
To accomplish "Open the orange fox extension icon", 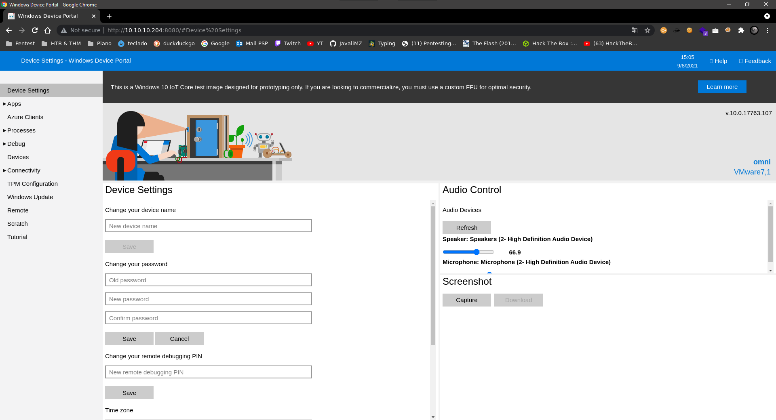I will (728, 30).
